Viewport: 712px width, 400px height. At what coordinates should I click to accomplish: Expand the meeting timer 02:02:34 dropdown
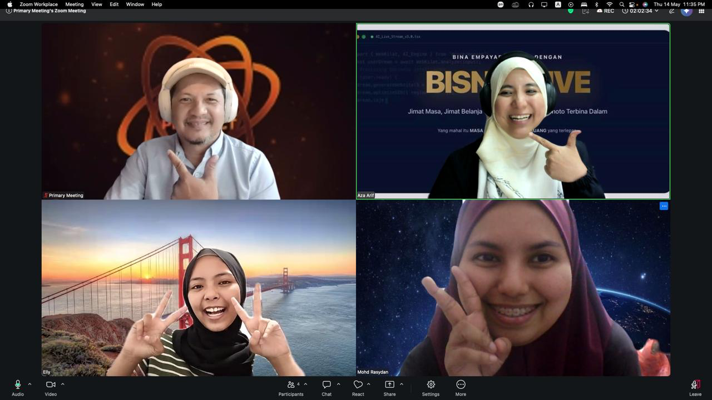pos(640,11)
